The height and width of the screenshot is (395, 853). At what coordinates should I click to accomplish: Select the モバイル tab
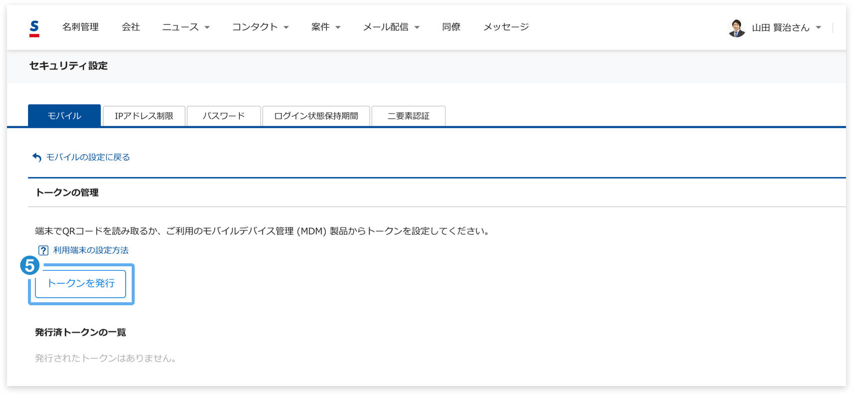(x=64, y=116)
